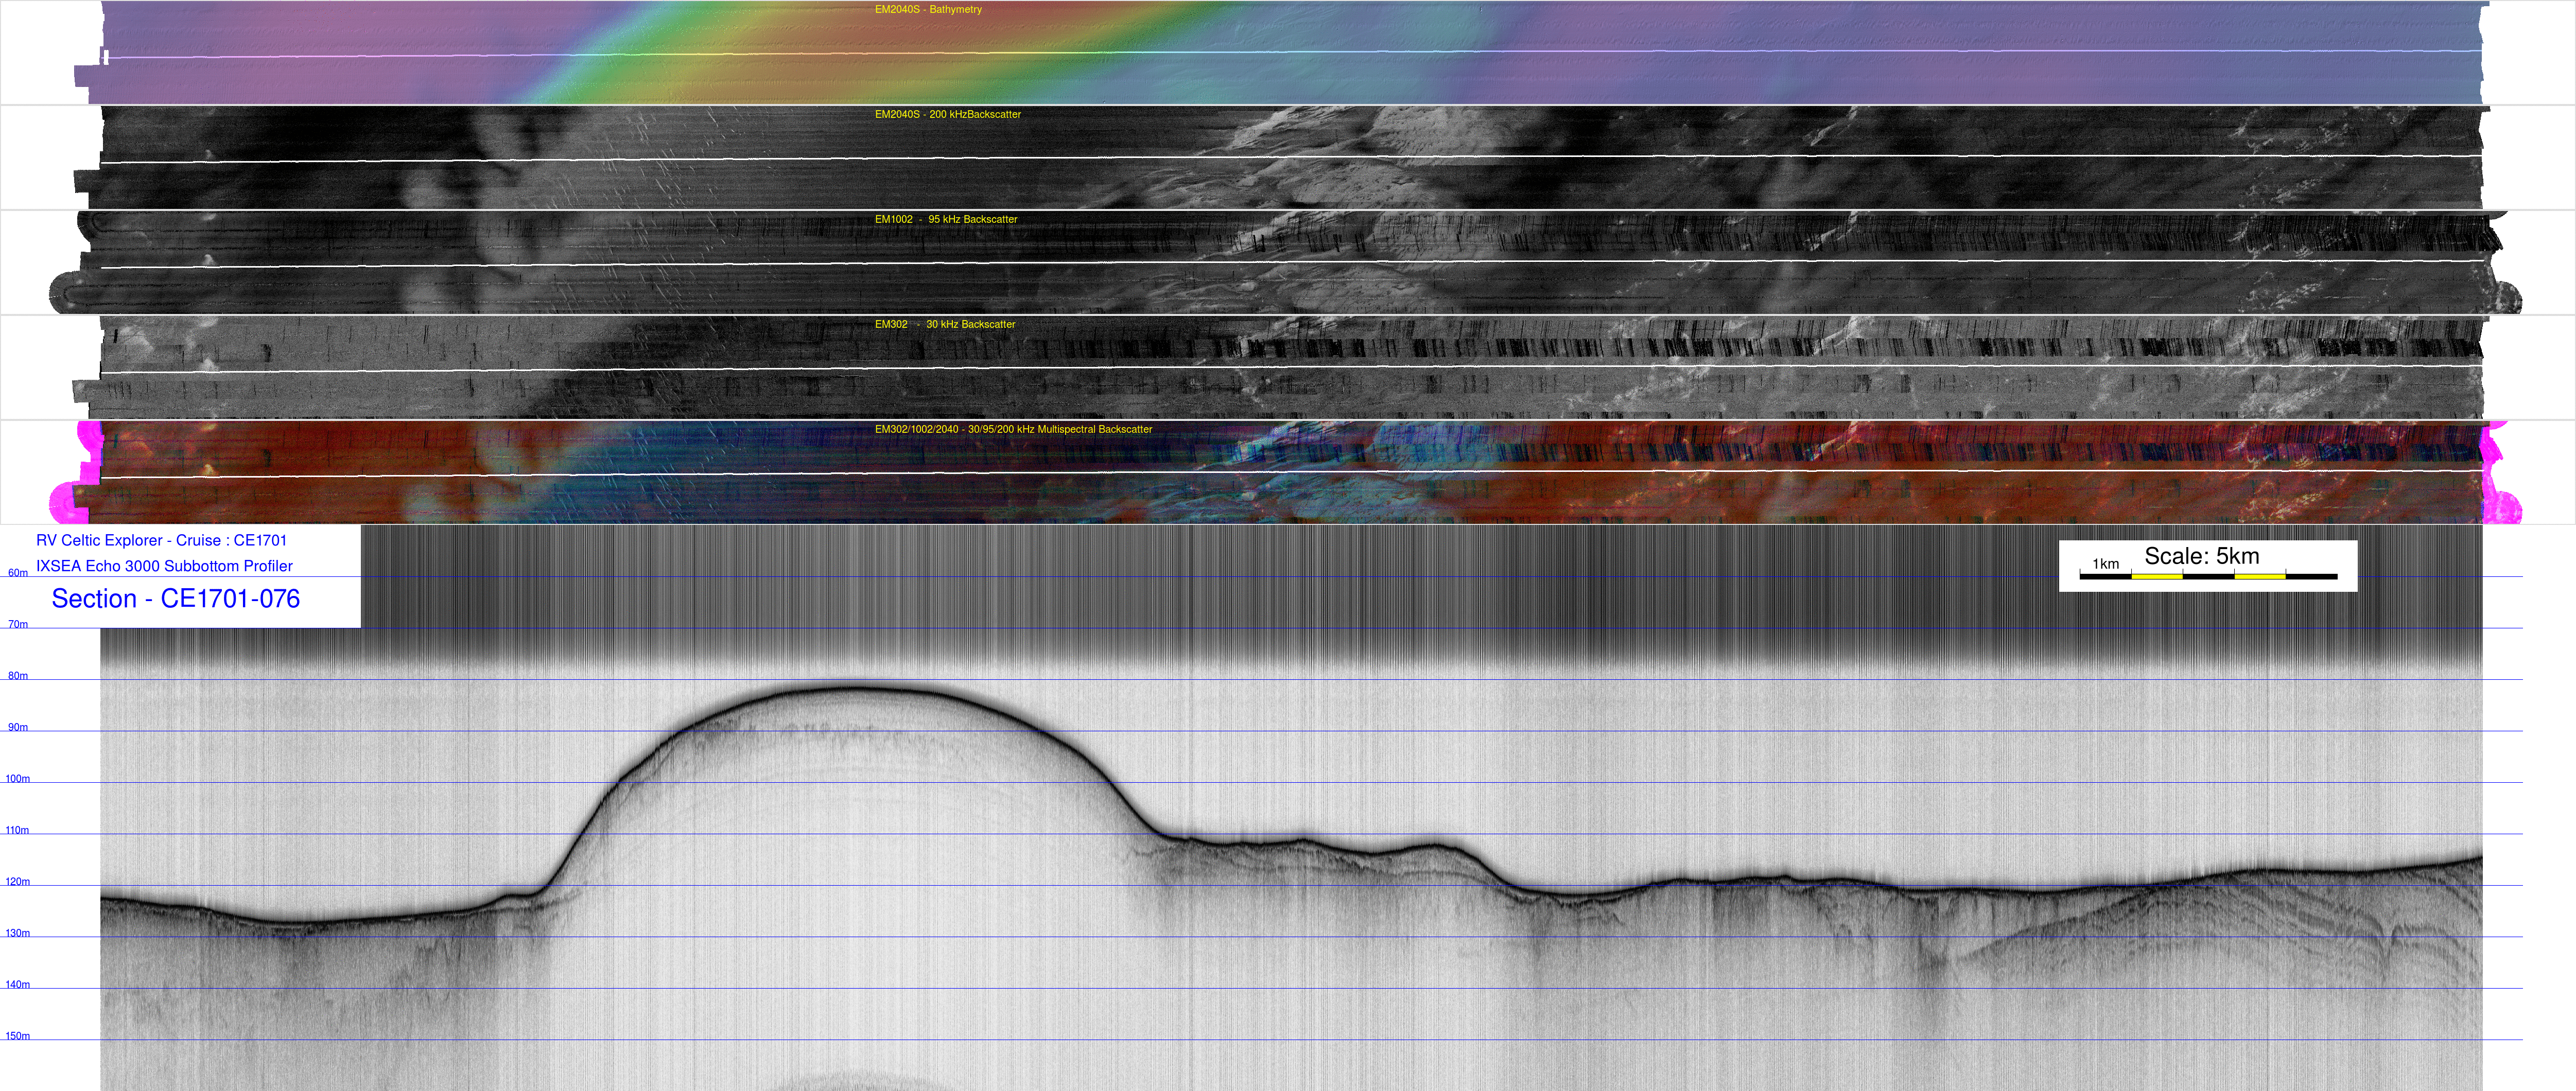The width and height of the screenshot is (2576, 1091).
Task: Click the 1km label on scale bar
Action: 2105,564
